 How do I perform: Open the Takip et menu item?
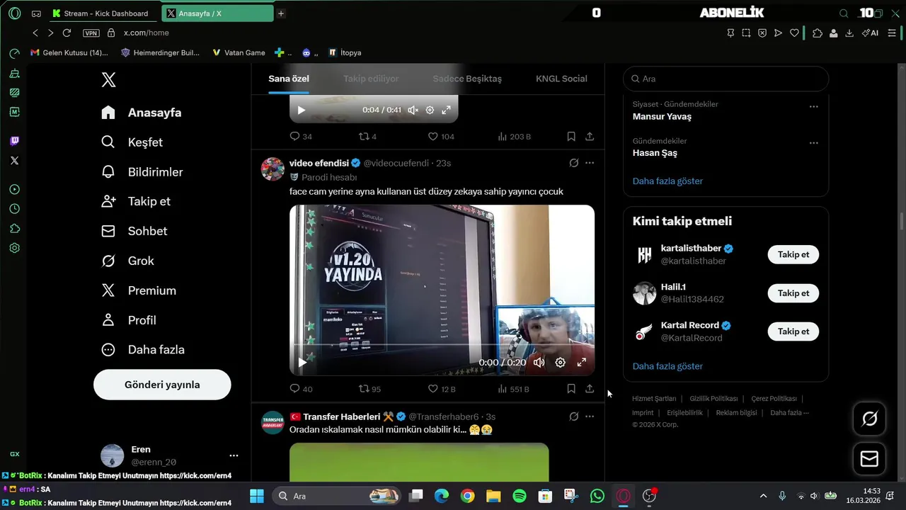136,201
